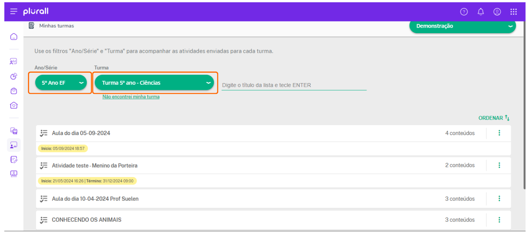Viewport: 530px width, 237px height.
Task: Click the 2 conteúdos count
Action: click(x=460, y=165)
